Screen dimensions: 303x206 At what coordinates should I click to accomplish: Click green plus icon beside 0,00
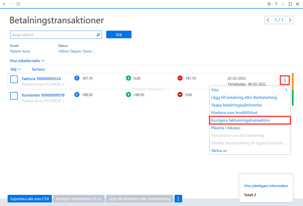[x=128, y=78]
